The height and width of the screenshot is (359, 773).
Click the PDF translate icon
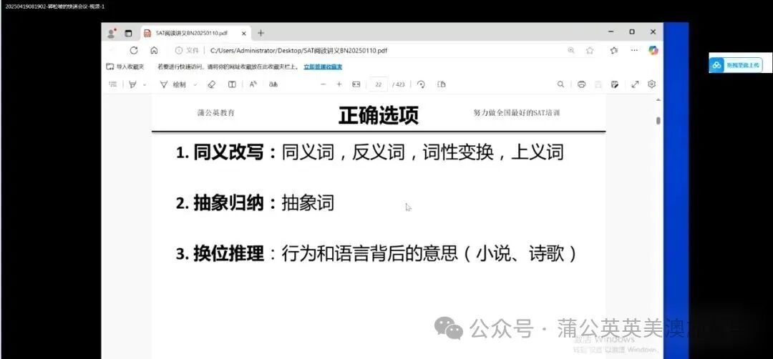[273, 84]
